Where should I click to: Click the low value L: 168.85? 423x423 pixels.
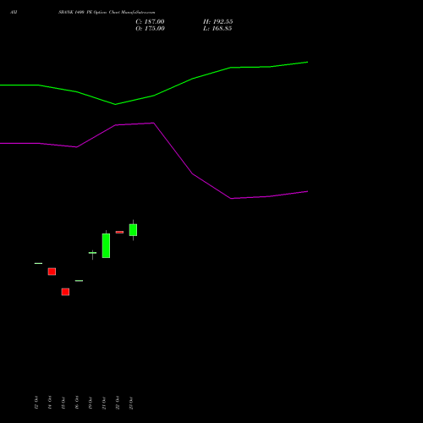(x=217, y=29)
